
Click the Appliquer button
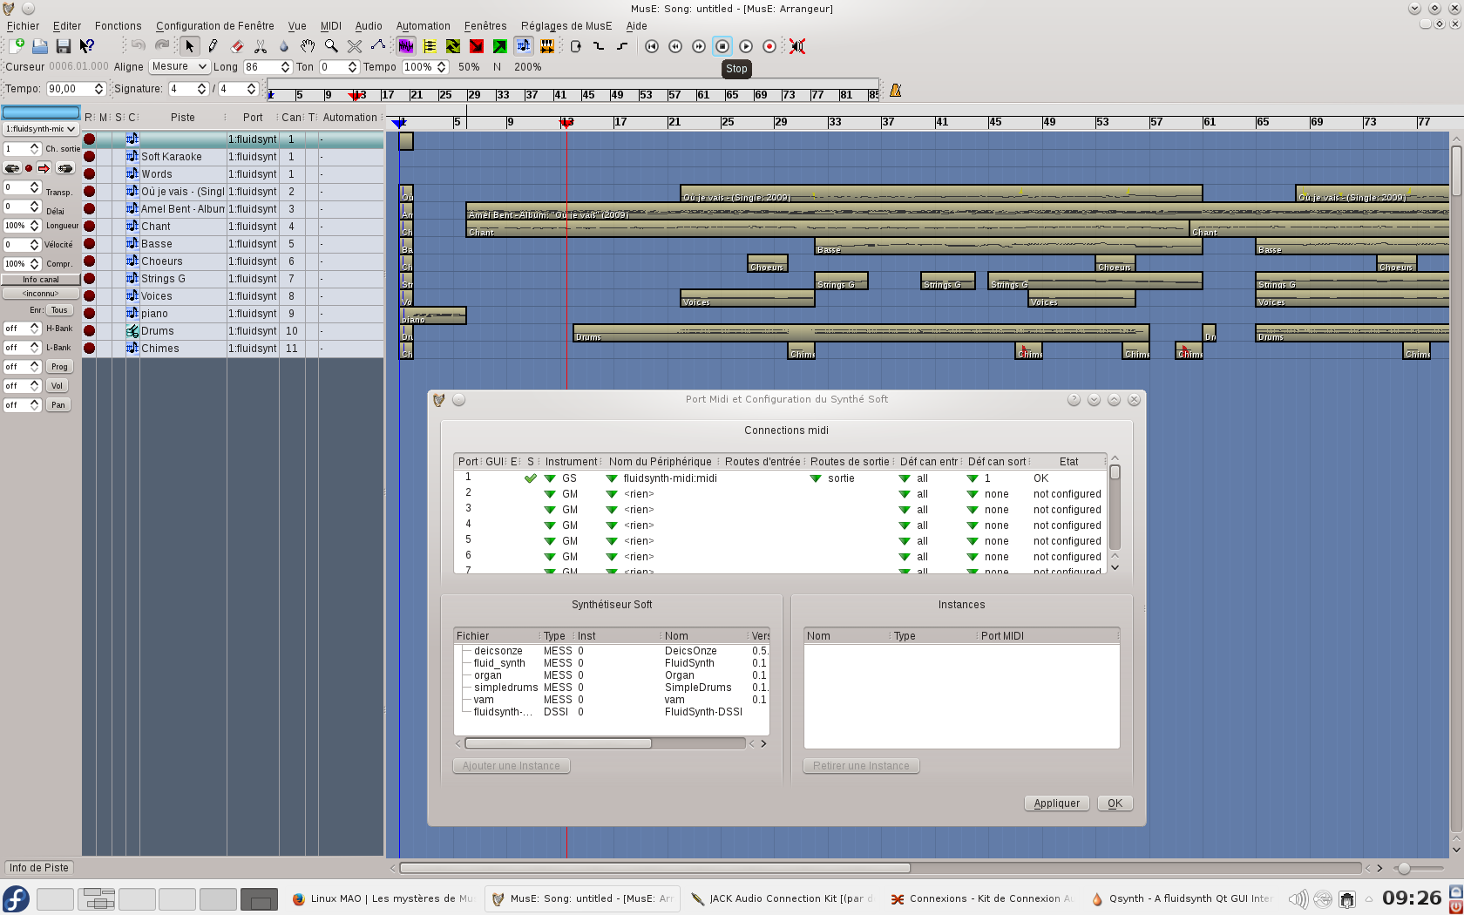coord(1056,803)
